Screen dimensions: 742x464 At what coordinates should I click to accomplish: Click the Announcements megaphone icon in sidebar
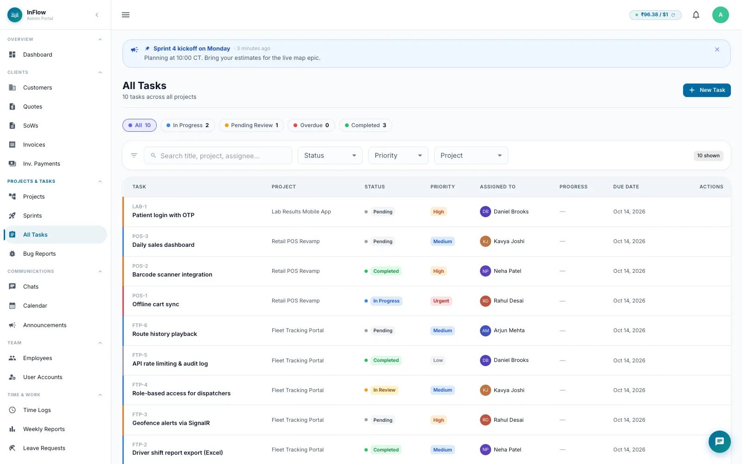click(x=13, y=325)
